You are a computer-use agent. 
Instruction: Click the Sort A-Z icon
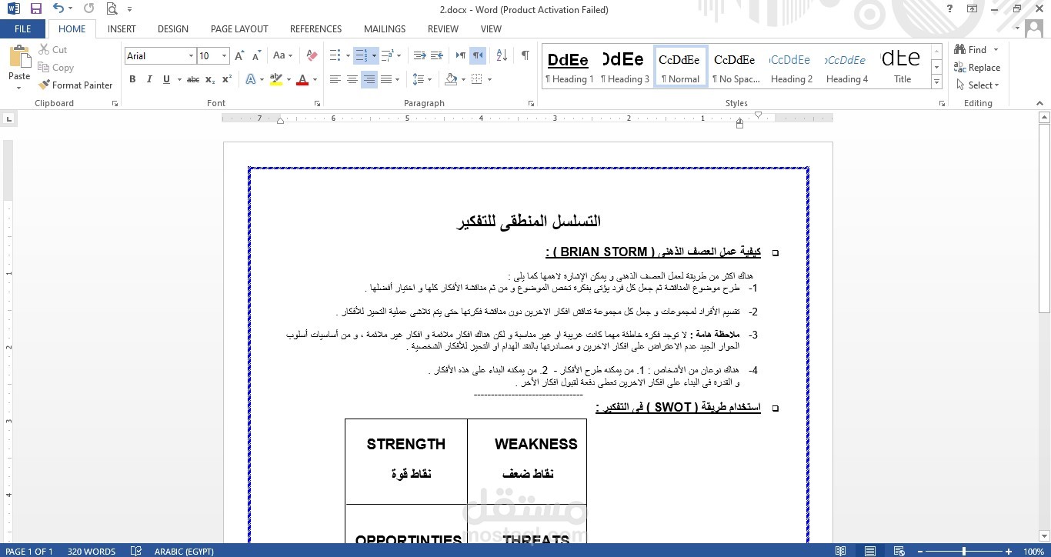tap(502, 55)
